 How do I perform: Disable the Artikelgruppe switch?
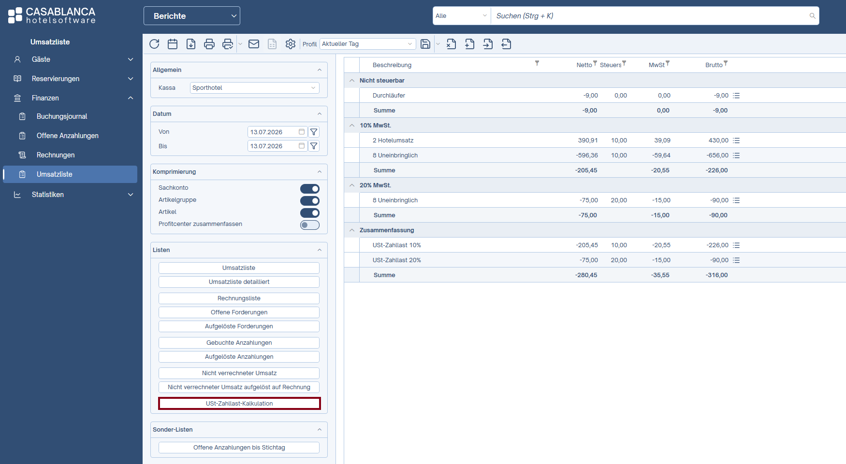coord(310,200)
